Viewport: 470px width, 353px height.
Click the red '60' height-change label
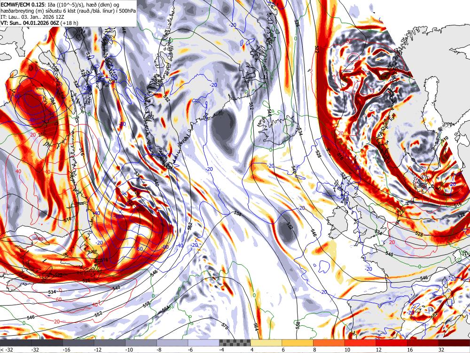[59, 299]
